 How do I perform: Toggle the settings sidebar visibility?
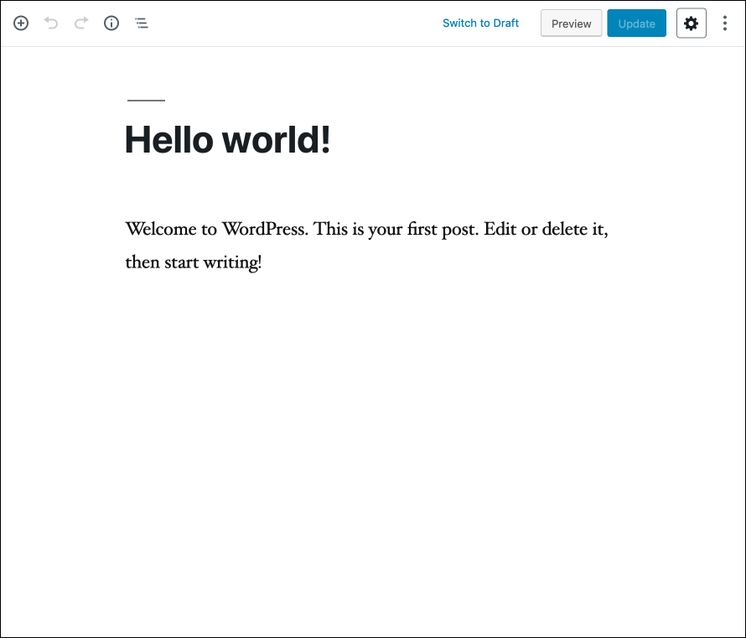tap(691, 23)
